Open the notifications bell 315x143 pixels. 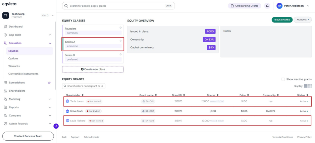pyautogui.click(x=267, y=6)
